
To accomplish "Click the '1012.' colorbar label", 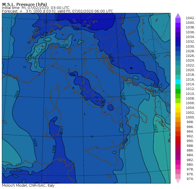I will click(x=190, y=89).
